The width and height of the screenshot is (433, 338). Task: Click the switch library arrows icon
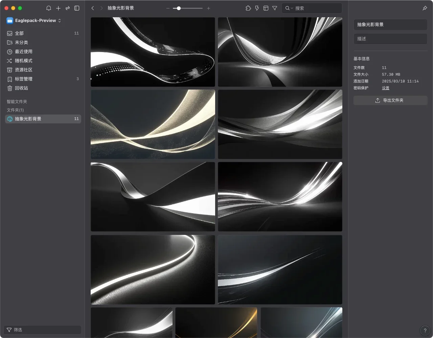tap(68, 8)
